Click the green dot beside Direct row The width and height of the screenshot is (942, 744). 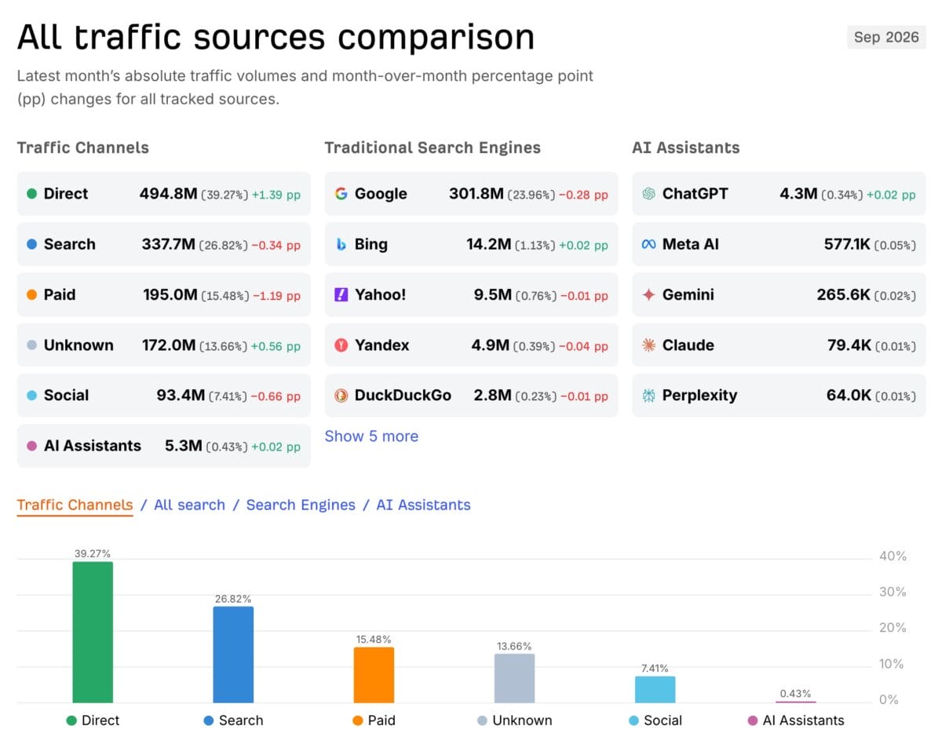tap(31, 194)
